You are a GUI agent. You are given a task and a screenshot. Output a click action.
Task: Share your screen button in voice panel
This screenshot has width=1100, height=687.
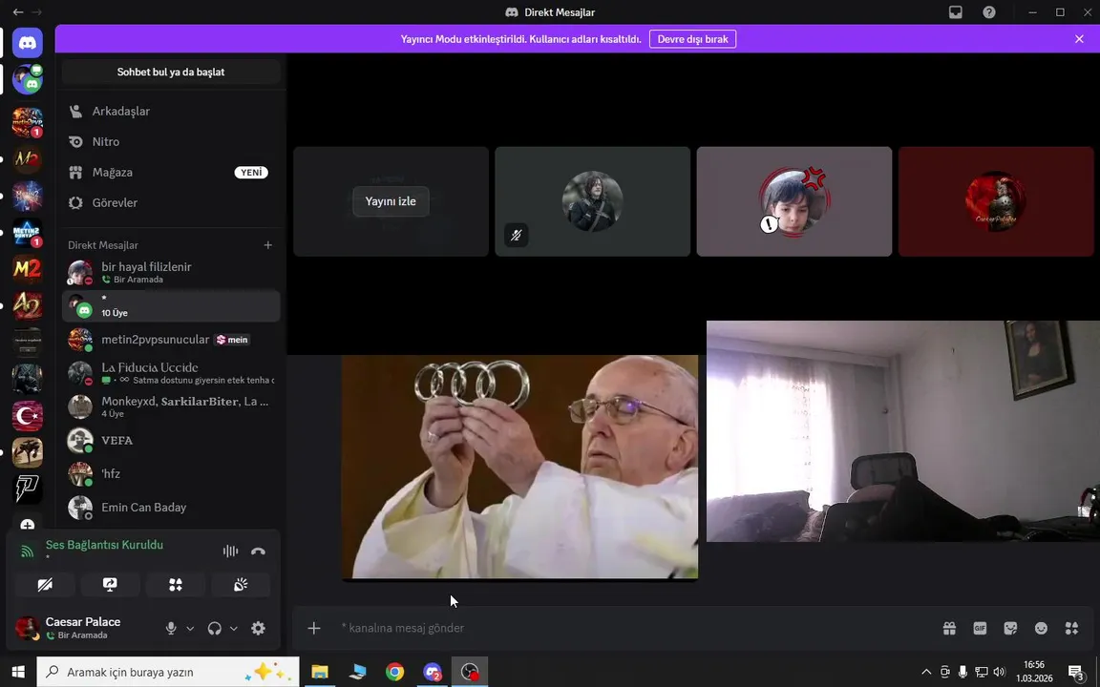point(110,585)
